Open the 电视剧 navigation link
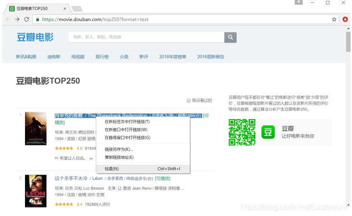Screen dimensions: 352x216 [78, 57]
